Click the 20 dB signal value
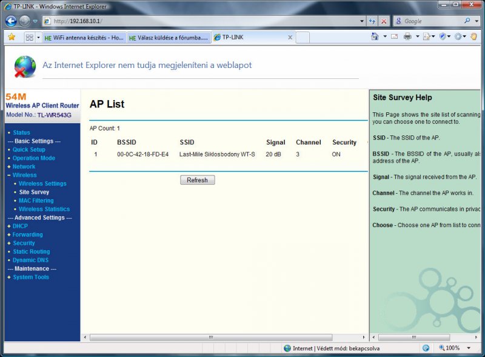Image resolution: width=485 pixels, height=357 pixels. (273, 154)
